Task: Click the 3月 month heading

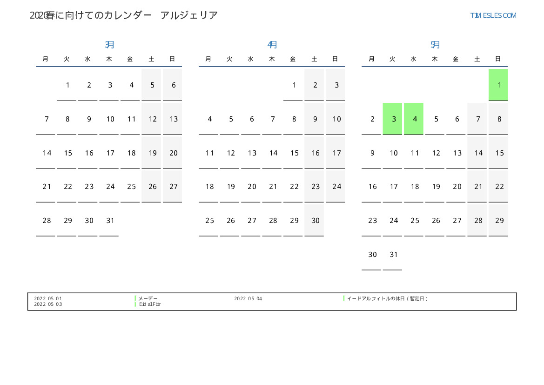Action: click(109, 45)
